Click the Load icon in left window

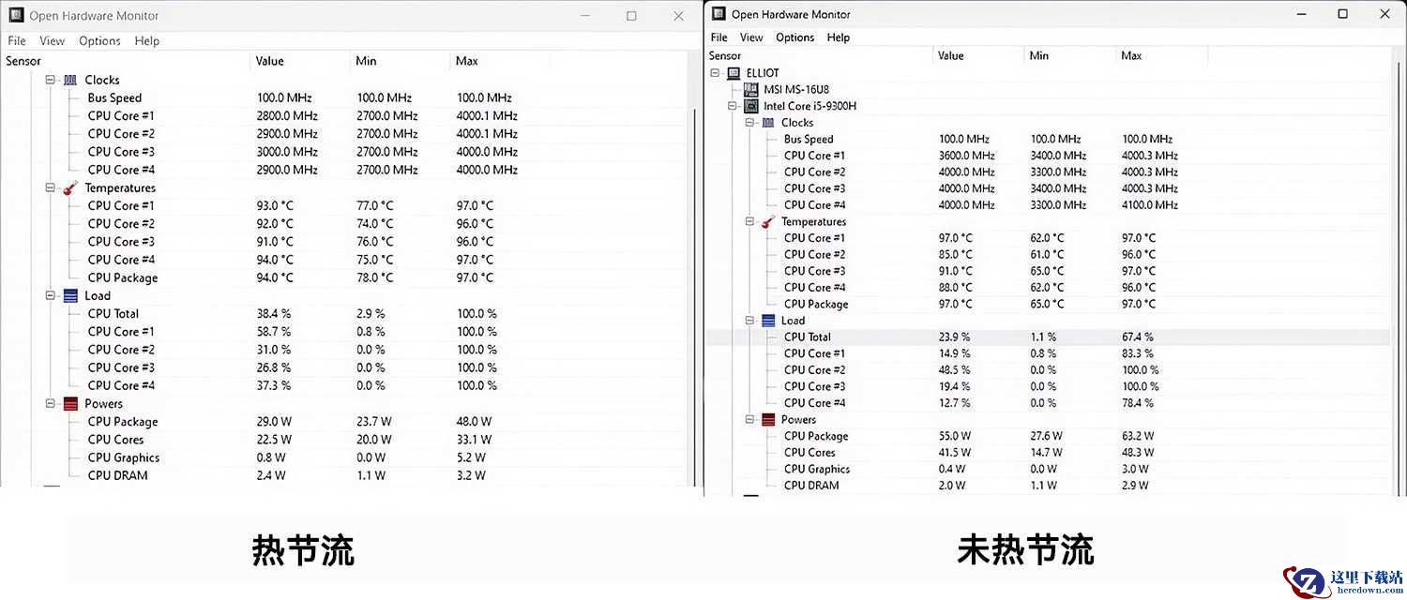tap(70, 295)
